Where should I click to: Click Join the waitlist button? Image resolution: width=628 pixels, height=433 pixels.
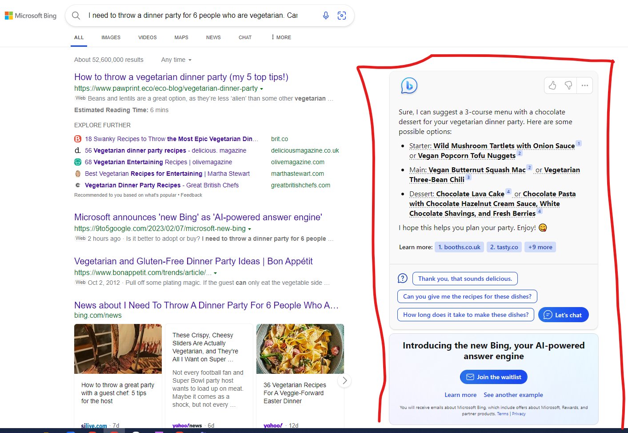coord(493,377)
